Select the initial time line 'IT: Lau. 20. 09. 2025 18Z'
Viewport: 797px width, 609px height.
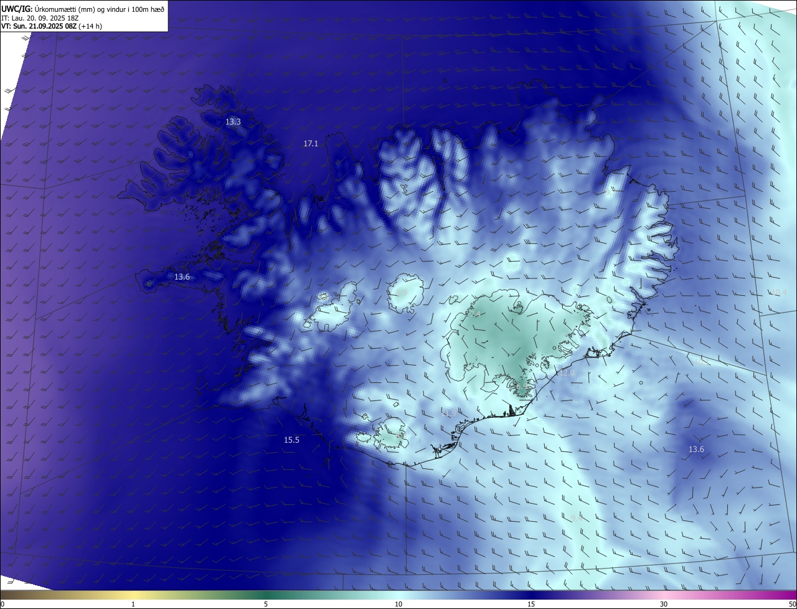[x=41, y=17]
